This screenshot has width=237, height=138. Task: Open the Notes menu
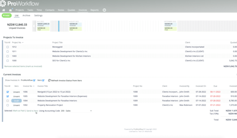(x=61, y=10)
